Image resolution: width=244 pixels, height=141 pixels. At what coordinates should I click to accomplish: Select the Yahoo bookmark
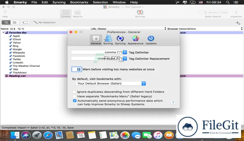pos(17,43)
